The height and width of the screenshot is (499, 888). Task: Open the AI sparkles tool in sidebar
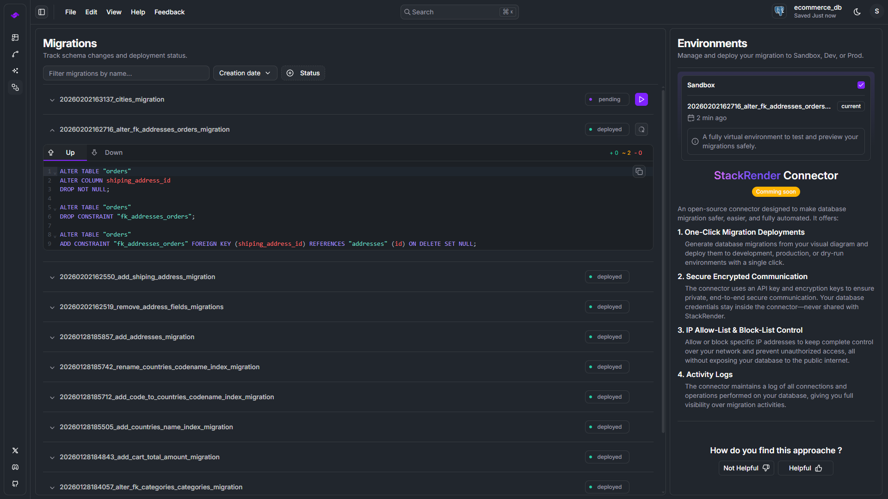(15, 71)
